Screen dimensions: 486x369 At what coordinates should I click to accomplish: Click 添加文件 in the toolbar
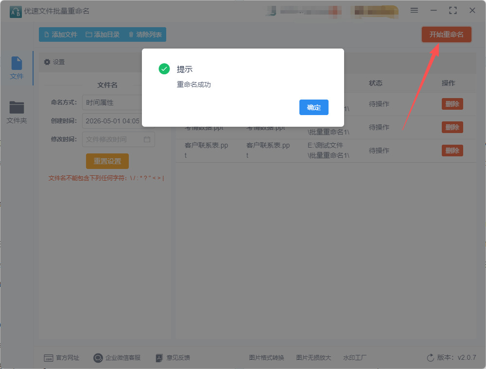tap(61, 34)
